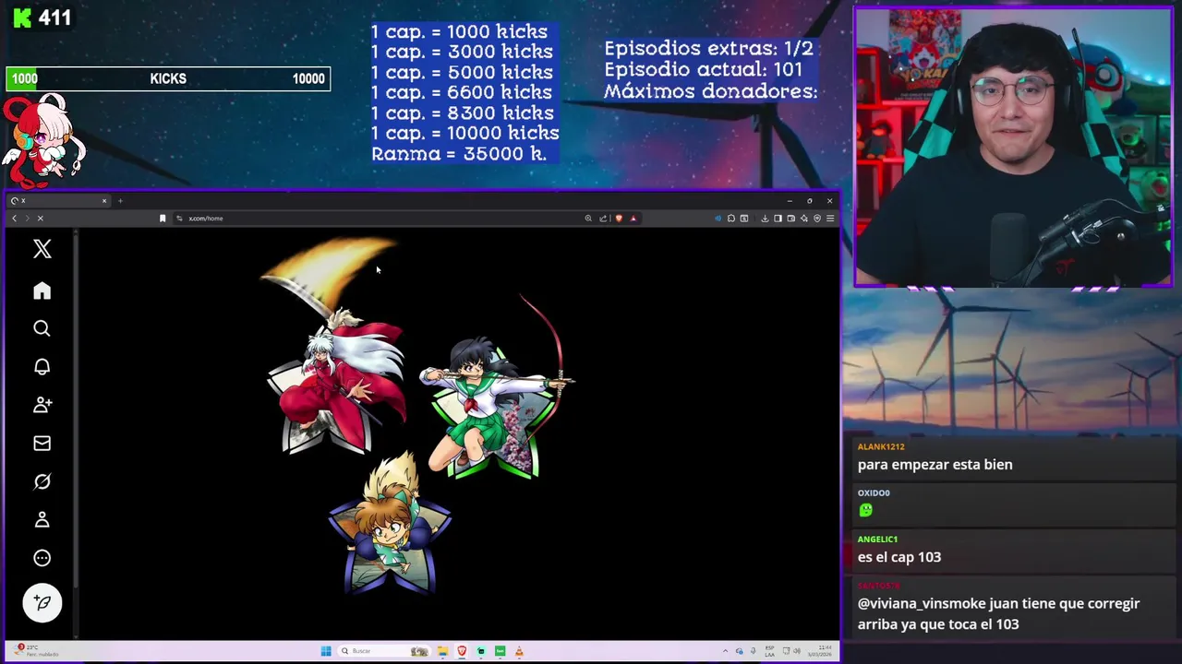Open the Leo AI sparkle icon
1182x664 pixels.
pos(804,219)
